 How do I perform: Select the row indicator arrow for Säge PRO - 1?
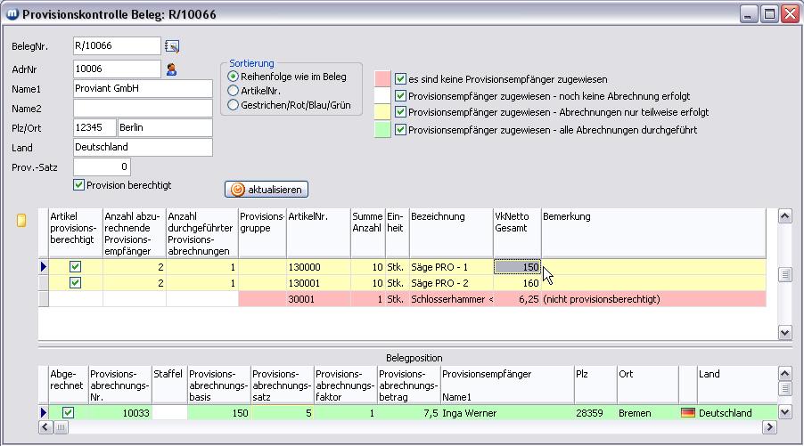44,266
